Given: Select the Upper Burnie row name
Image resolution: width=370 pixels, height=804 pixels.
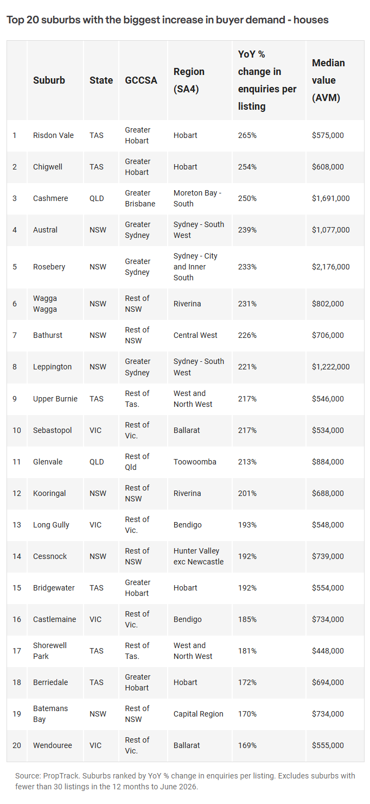Looking at the screenshot, I should [x=55, y=399].
